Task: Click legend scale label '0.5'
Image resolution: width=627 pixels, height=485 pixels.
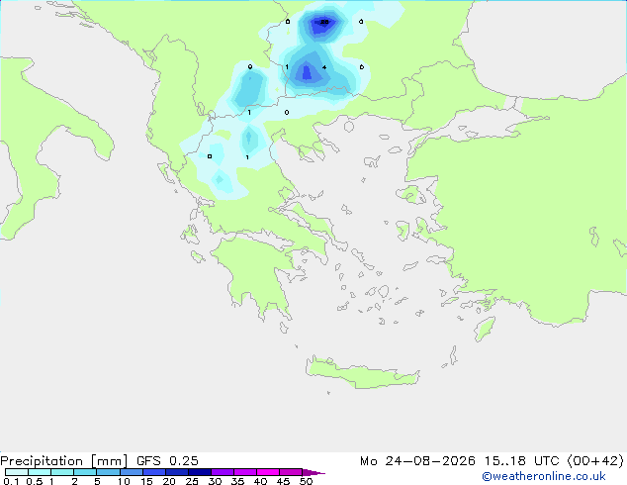Action: pyautogui.click(x=34, y=481)
